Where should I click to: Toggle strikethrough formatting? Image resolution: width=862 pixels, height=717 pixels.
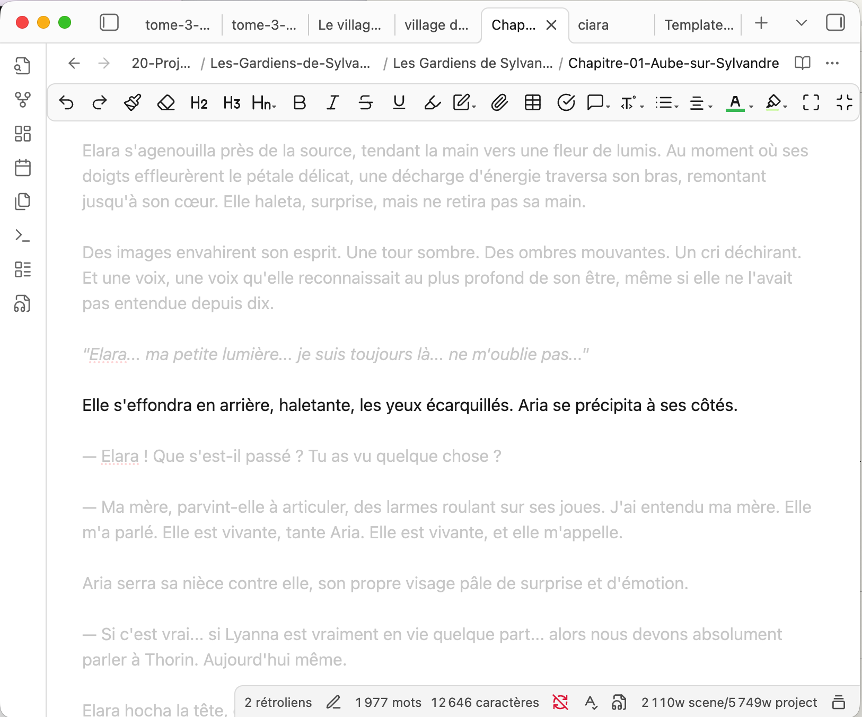(366, 102)
